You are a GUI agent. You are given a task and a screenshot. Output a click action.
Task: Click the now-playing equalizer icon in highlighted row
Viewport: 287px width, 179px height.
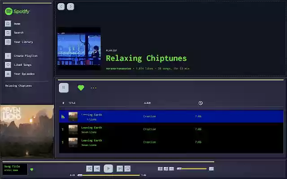click(x=63, y=116)
